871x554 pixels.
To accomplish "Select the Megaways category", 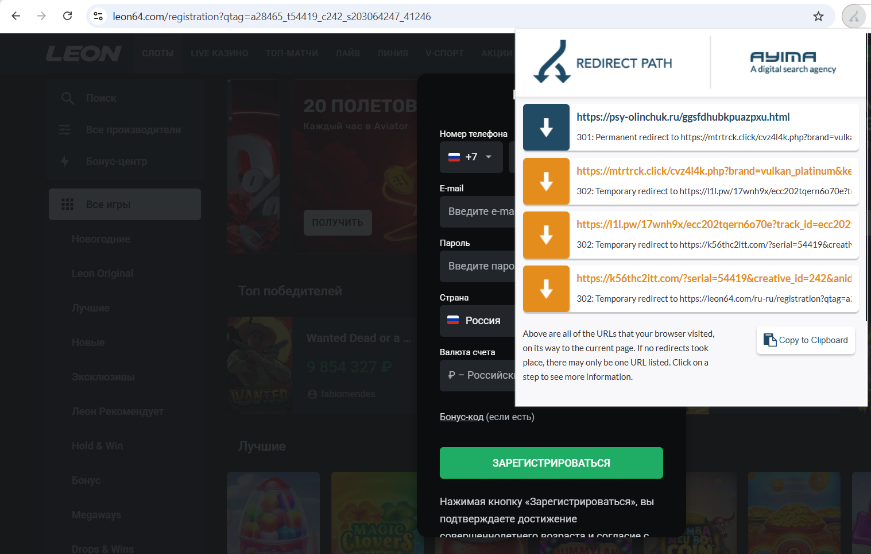I will coord(96,515).
